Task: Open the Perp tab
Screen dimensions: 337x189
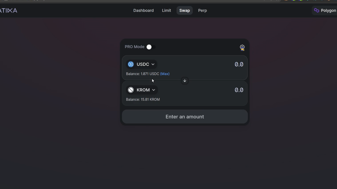Action: [203, 11]
